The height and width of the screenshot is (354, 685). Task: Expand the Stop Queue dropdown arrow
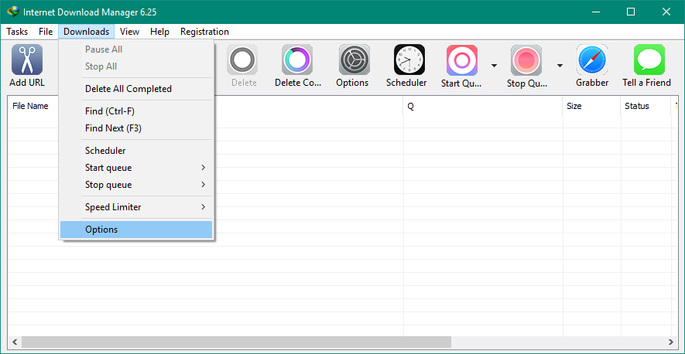[560, 66]
